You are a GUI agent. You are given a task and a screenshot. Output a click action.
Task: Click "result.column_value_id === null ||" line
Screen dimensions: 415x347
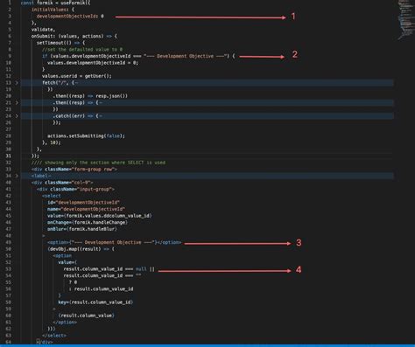point(109,269)
